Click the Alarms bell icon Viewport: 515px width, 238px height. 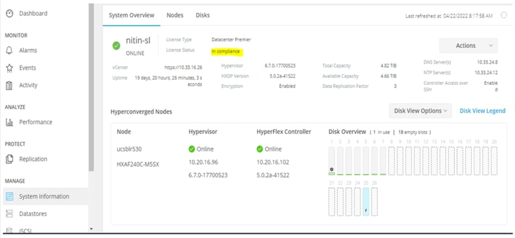coord(10,51)
